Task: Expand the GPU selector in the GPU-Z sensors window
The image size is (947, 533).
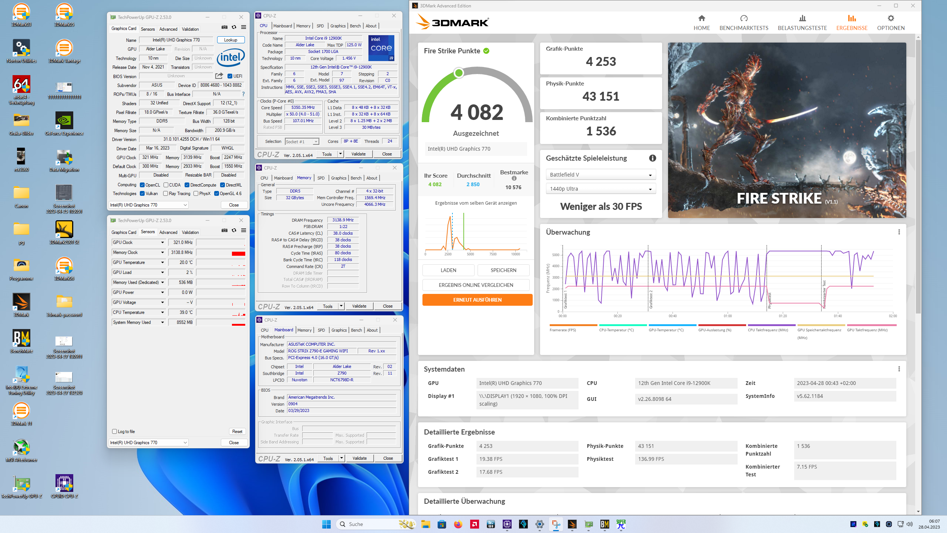Action: coord(149,443)
